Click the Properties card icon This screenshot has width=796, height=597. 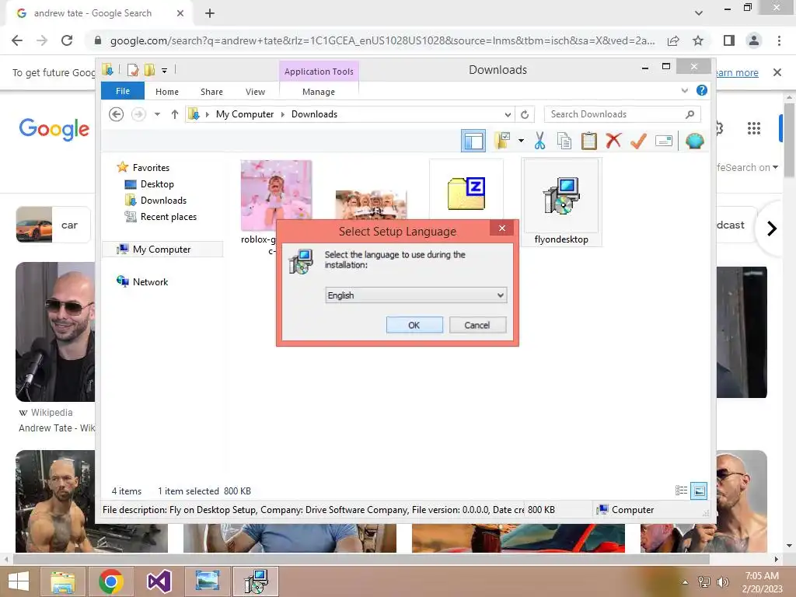coord(664,141)
